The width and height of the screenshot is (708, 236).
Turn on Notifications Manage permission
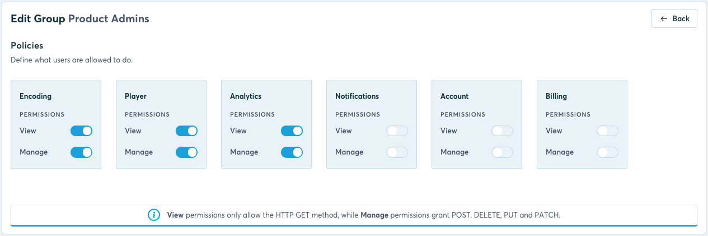click(397, 152)
